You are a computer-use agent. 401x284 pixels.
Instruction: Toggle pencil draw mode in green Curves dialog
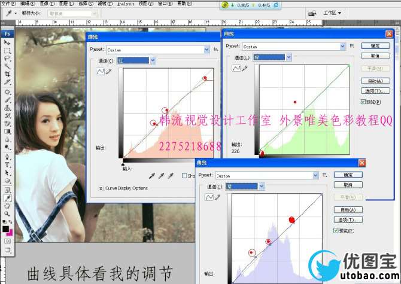click(245, 68)
